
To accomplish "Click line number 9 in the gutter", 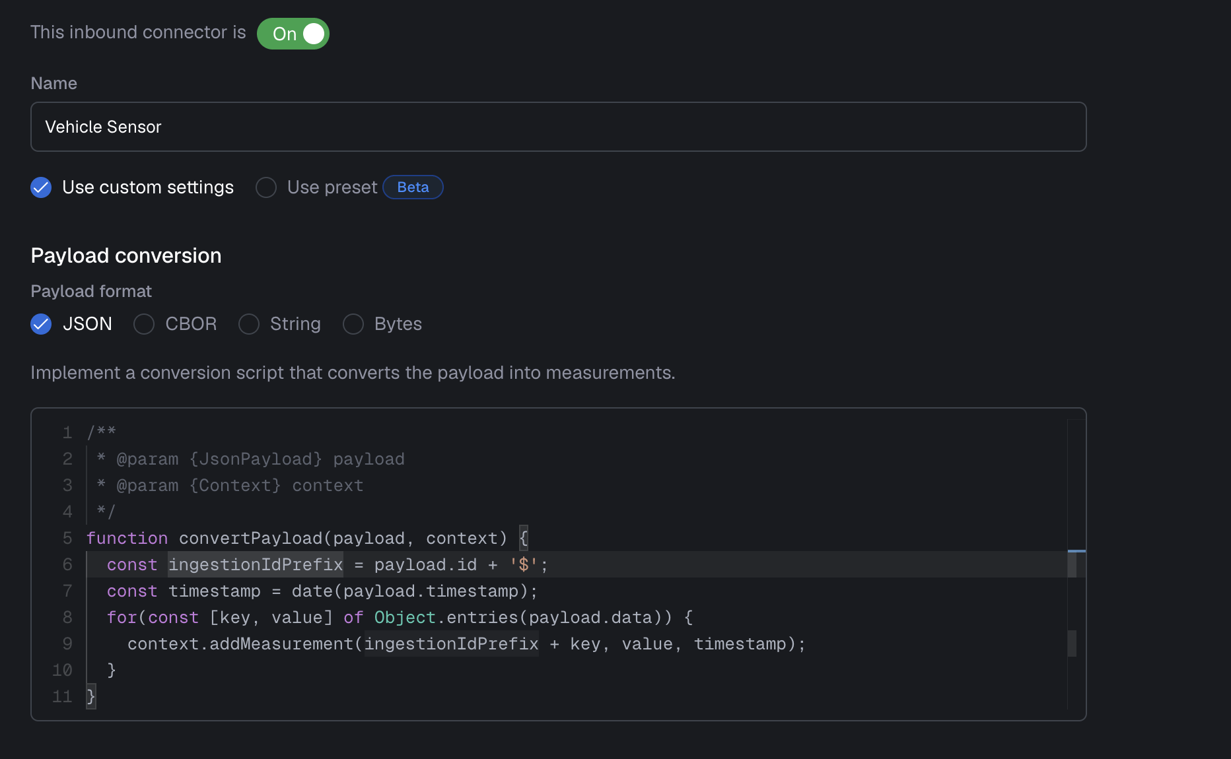I will (x=67, y=644).
